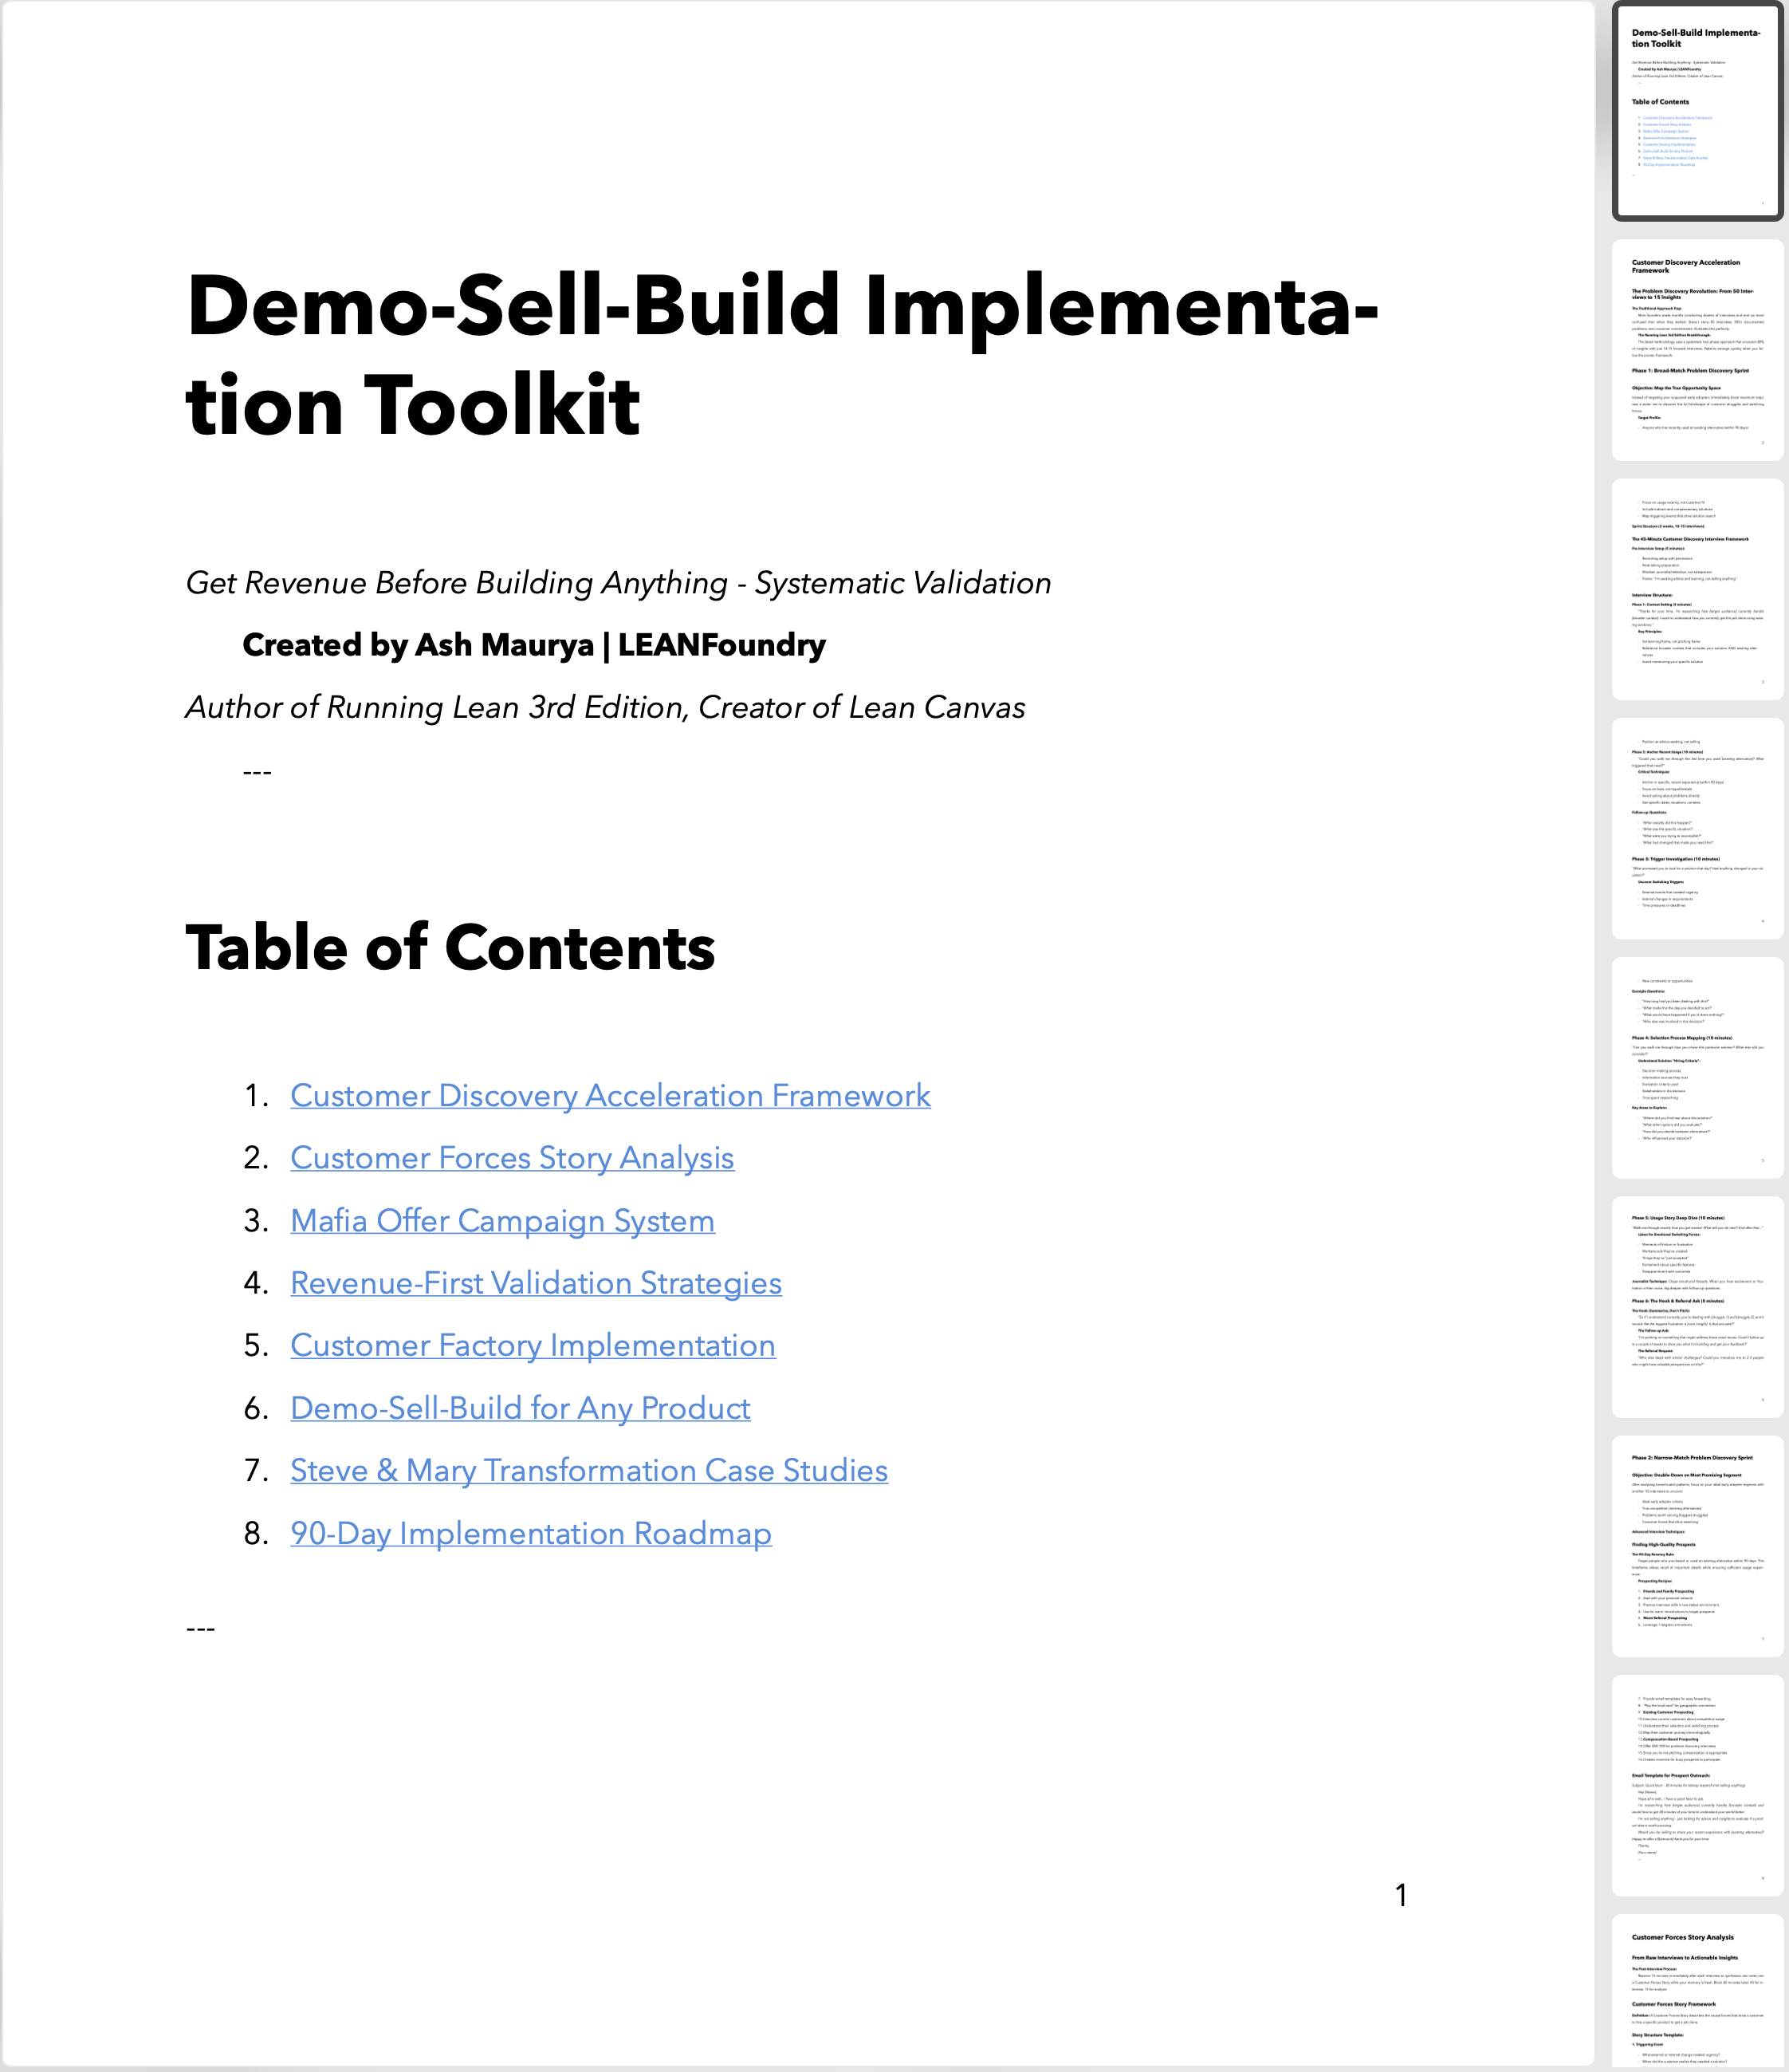Viewport: 1789px width, 2072px height.
Task: Go to 90-Day Implementation Roadmap link
Action: [531, 1533]
